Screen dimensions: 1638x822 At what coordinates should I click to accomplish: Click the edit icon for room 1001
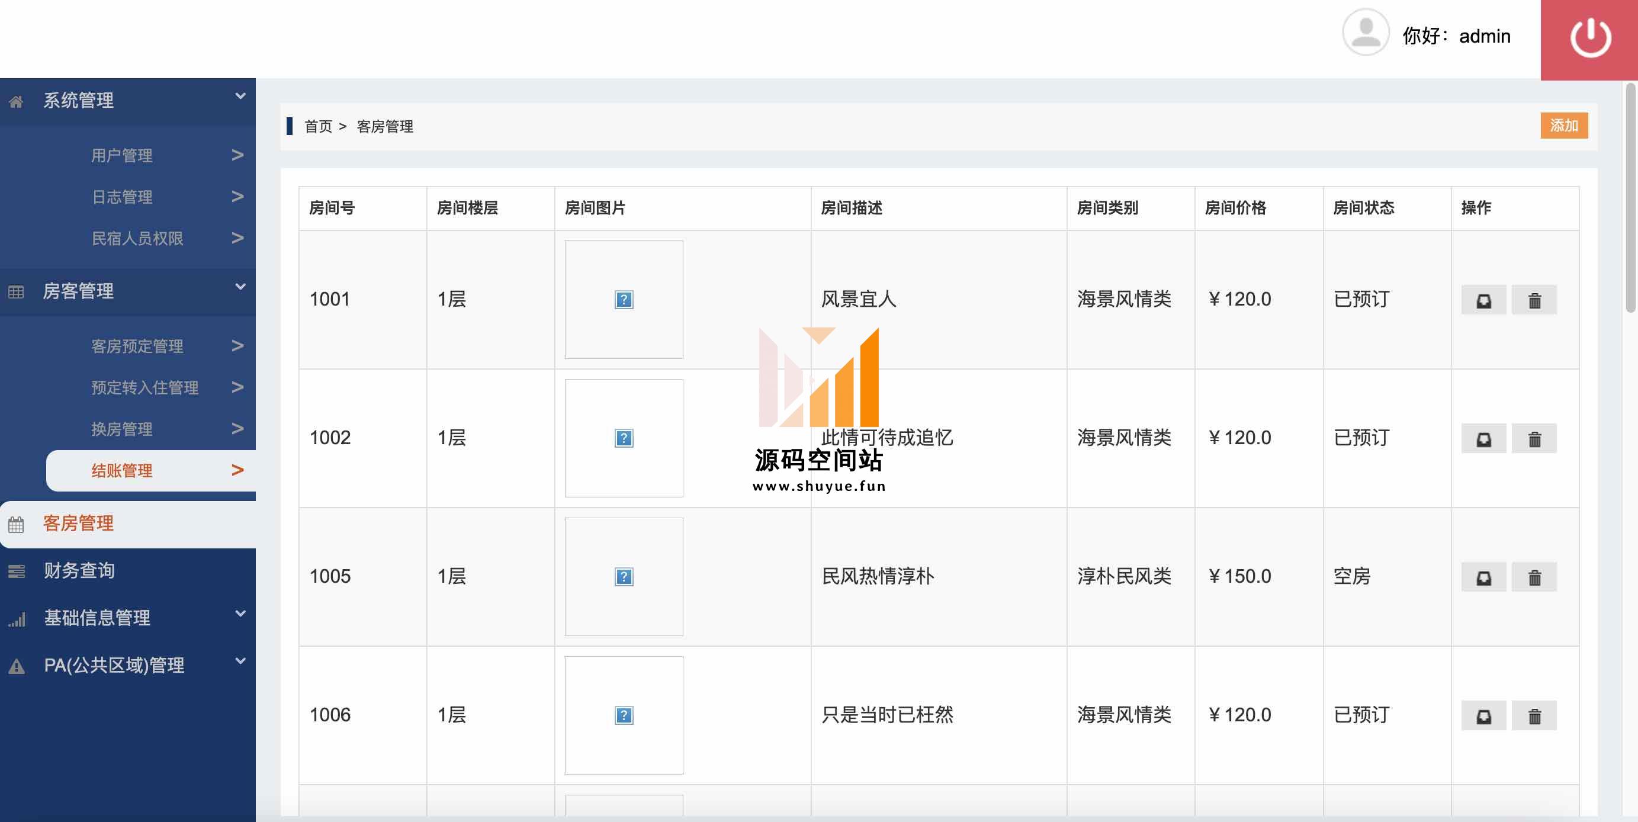coord(1483,300)
